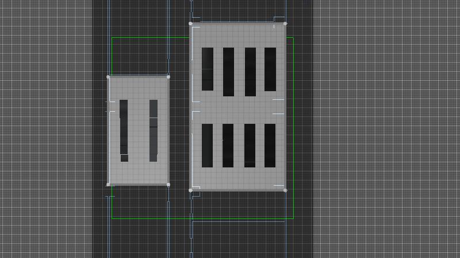
Task: Click the left black slot in small panel
Action: click(124, 130)
